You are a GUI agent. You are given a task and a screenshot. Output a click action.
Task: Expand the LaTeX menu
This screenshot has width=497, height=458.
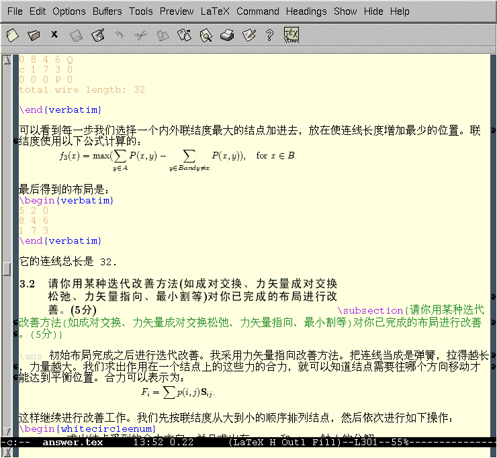point(215,11)
